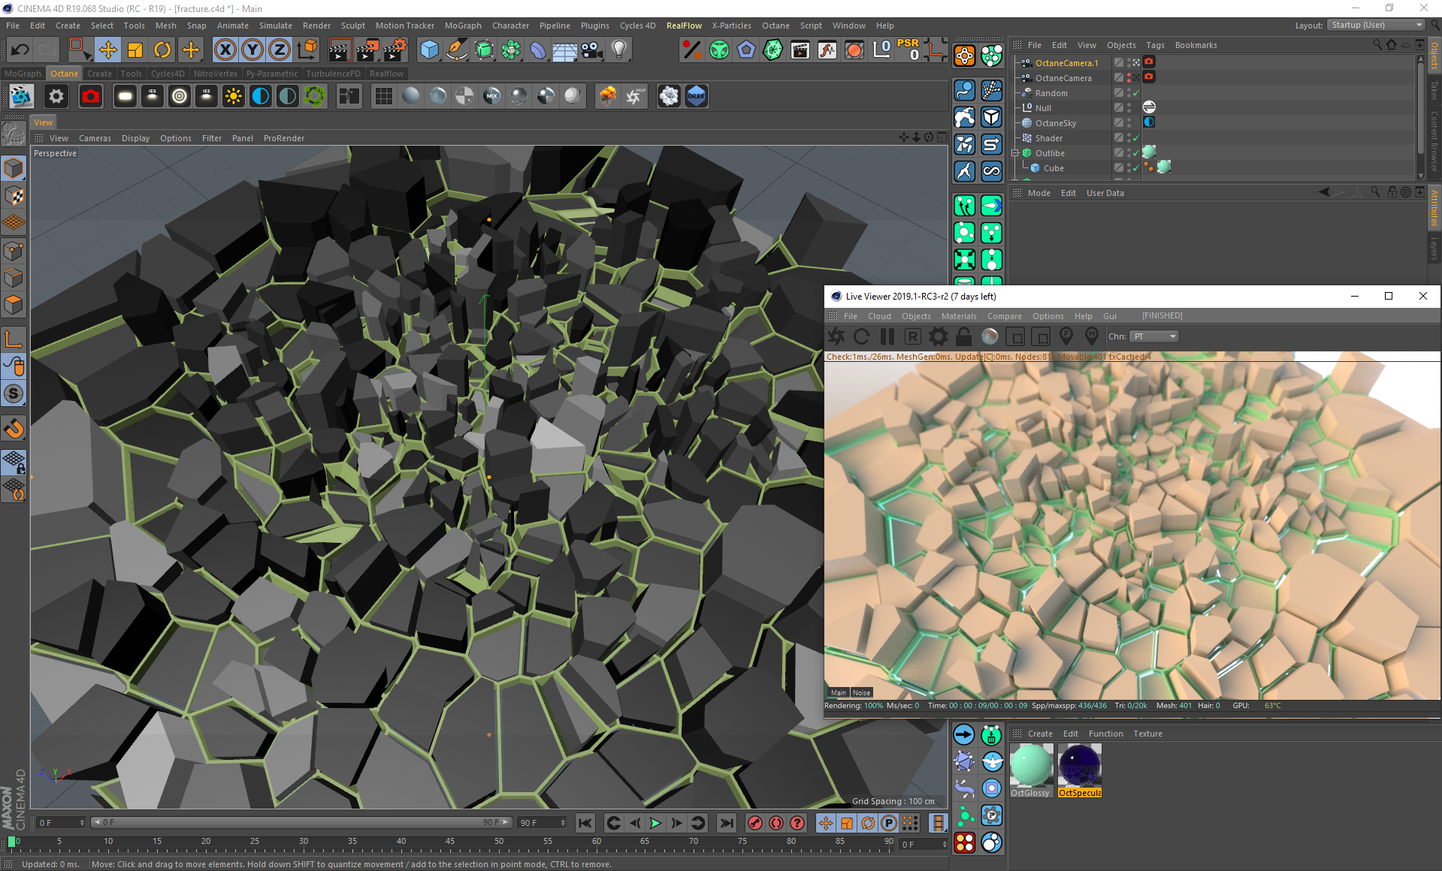Enable Make Editable mode icon

(x=14, y=133)
